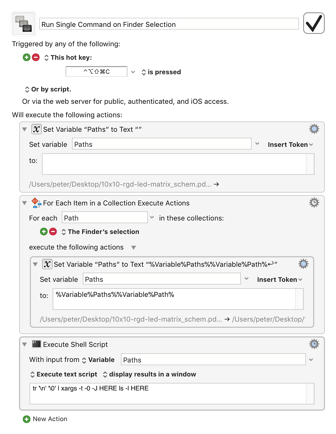Collapse the first Set Variable action

(x=24, y=129)
